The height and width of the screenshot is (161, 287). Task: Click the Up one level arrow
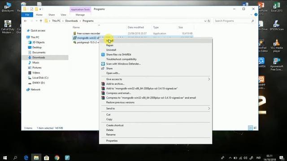(41, 21)
